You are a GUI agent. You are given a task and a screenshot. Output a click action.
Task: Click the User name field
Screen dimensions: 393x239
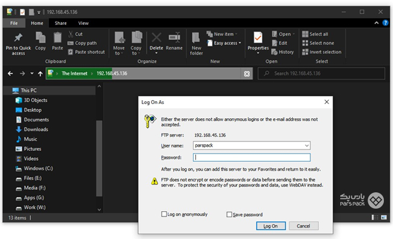(252, 146)
